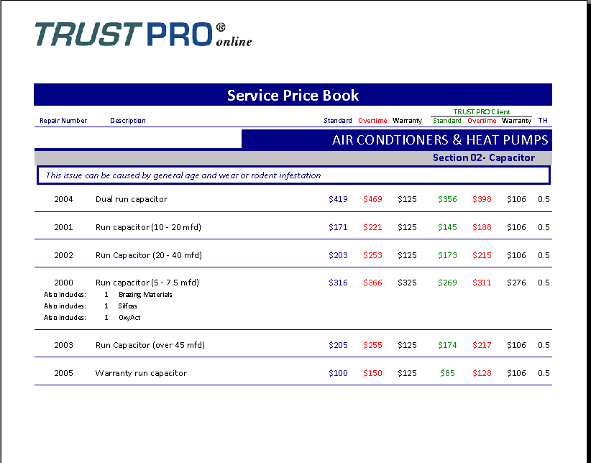
Task: Click the $276 client warranty price
Action: 516,283
